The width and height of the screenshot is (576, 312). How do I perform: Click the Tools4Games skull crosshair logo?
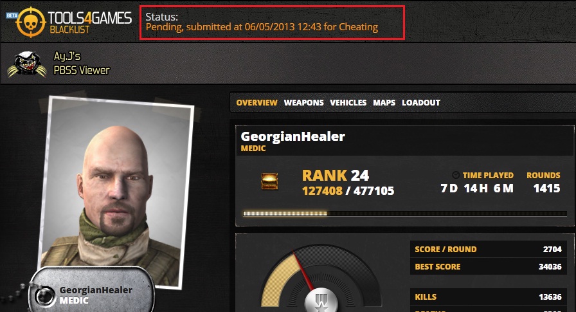point(30,22)
